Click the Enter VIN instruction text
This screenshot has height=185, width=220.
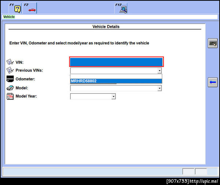click(79, 43)
